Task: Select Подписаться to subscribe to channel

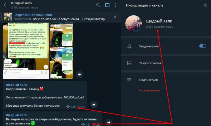Action: click(149, 80)
